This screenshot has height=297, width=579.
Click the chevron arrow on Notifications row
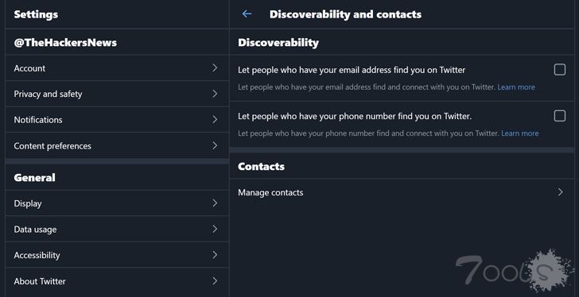pos(215,120)
